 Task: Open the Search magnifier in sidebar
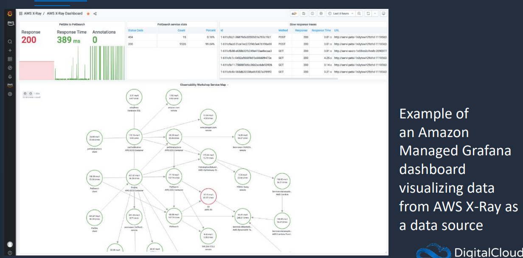(10, 42)
